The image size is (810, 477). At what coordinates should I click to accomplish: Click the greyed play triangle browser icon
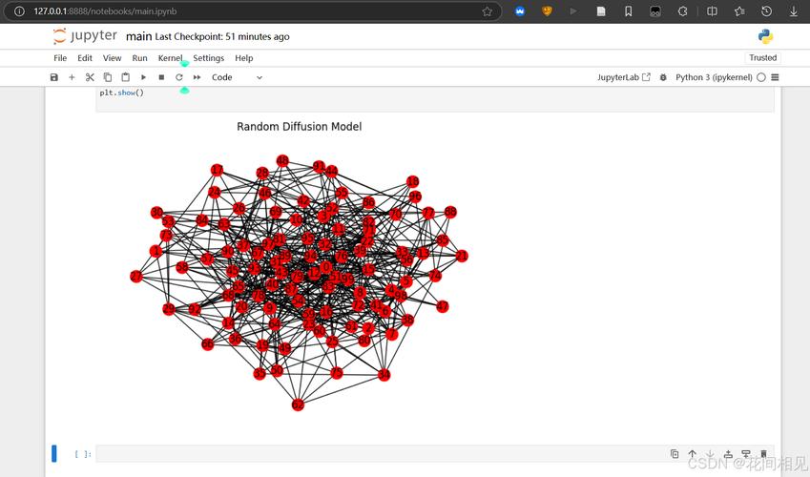coord(573,10)
